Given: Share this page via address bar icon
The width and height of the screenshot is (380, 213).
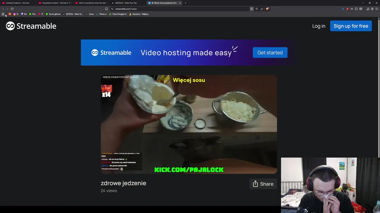Looking at the screenshot, I should pos(262,9).
